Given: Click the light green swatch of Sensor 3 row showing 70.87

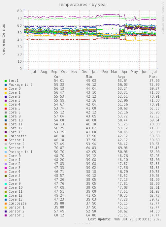Looking at the screenshot, I should [6, 148].
